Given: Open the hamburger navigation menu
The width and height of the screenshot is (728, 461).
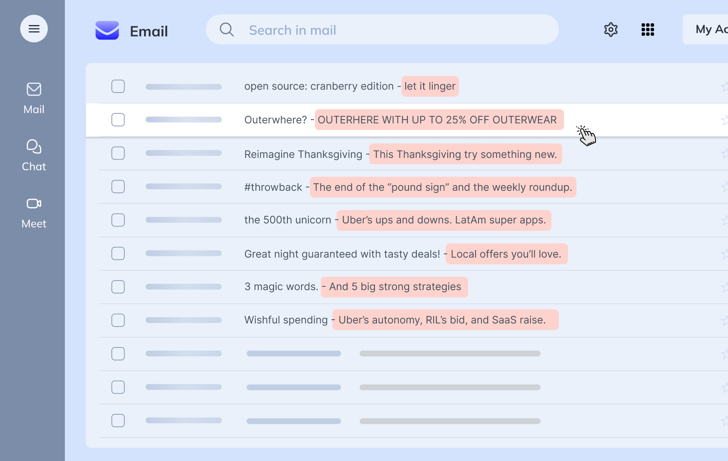Looking at the screenshot, I should [34, 28].
